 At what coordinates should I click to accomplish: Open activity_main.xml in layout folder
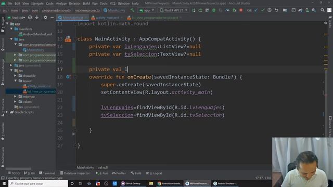[x=36, y=86]
